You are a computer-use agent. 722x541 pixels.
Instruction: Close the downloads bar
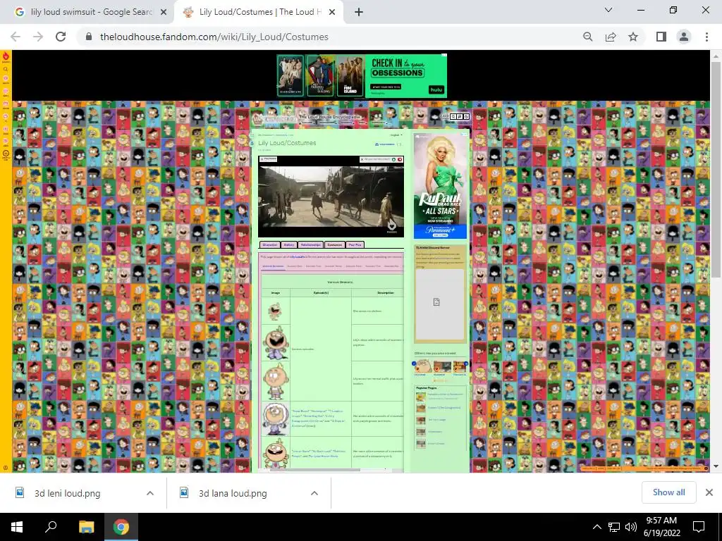coord(709,492)
